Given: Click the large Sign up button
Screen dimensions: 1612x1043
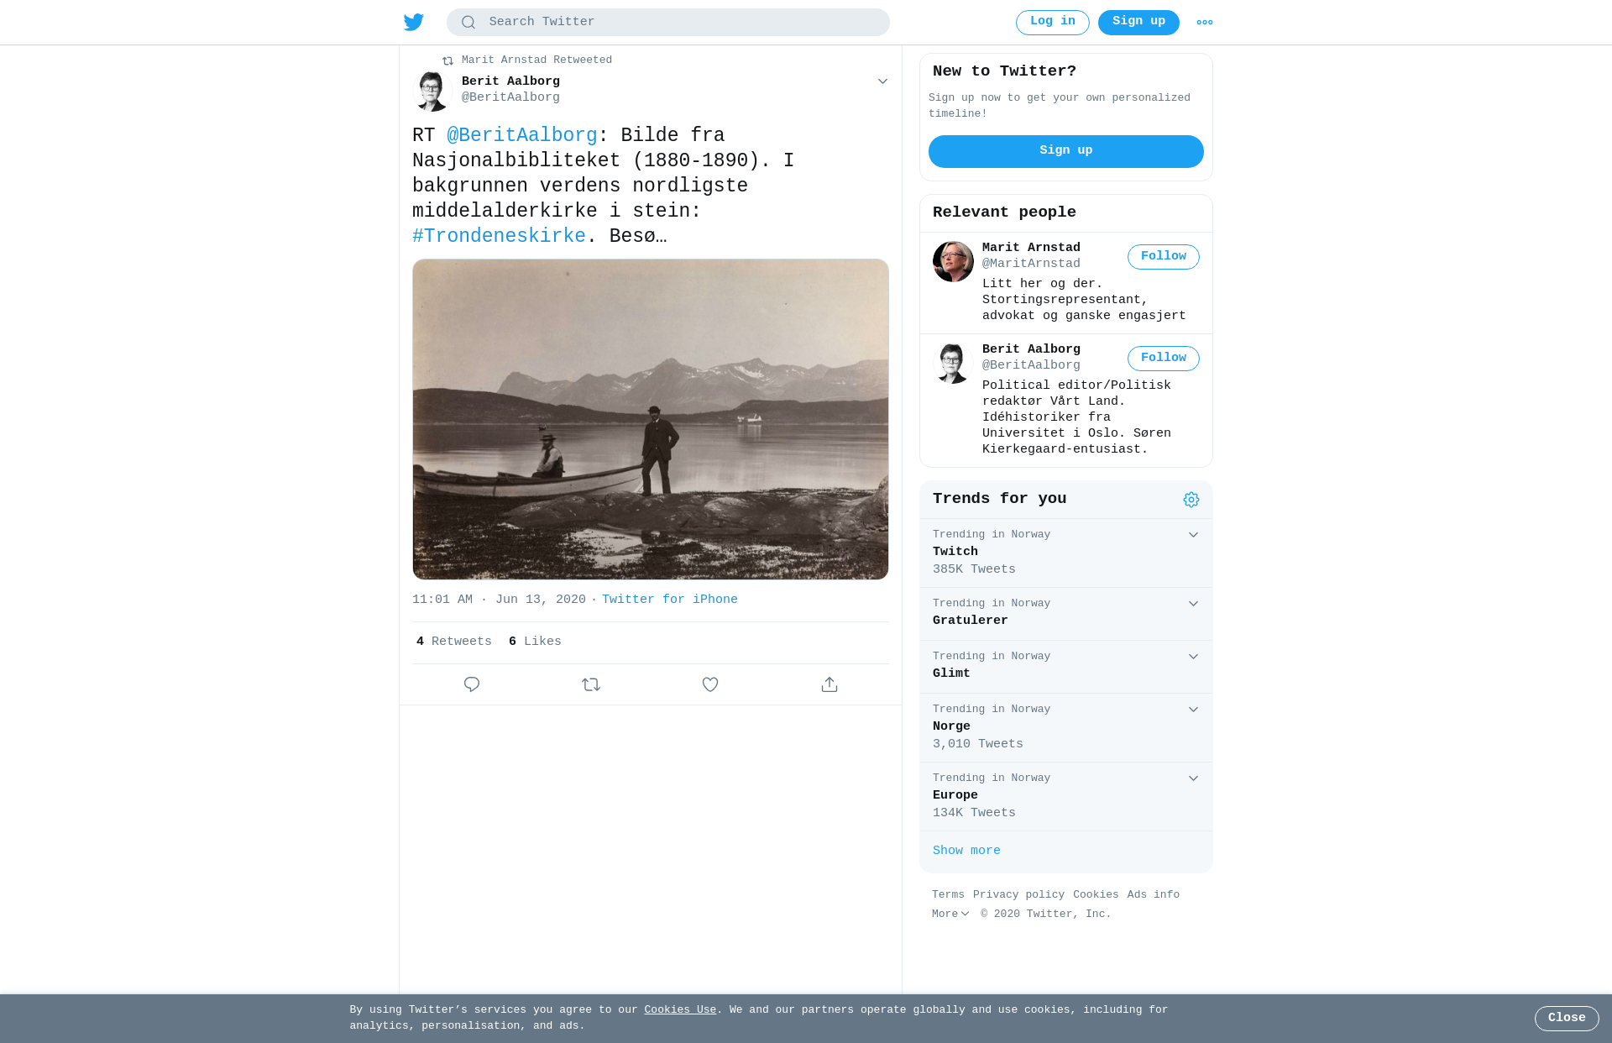Looking at the screenshot, I should pyautogui.click(x=1066, y=151).
